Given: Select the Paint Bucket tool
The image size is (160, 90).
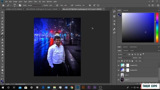Looking at the screenshot, I should (x=2, y=49).
